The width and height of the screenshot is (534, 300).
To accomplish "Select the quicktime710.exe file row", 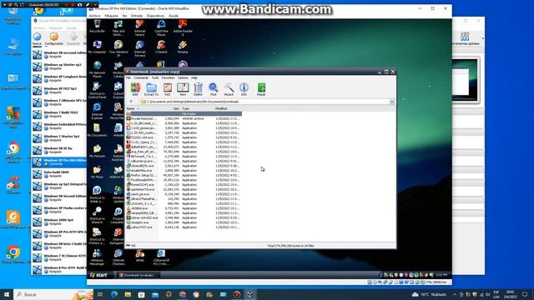I will pos(184,189).
